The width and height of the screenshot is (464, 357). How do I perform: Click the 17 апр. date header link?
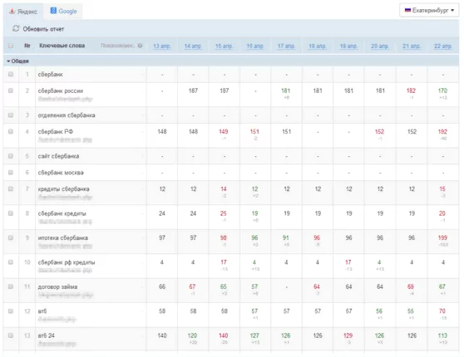tap(286, 46)
